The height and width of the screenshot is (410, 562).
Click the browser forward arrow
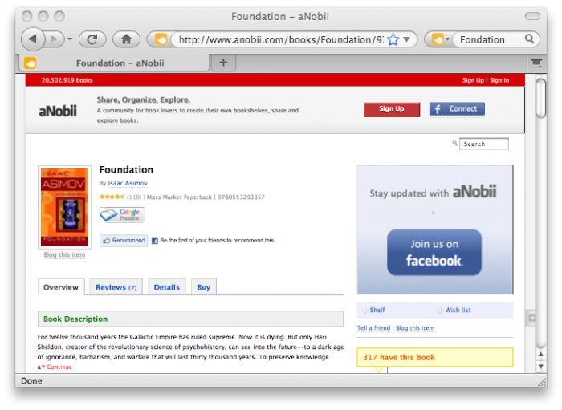click(55, 39)
